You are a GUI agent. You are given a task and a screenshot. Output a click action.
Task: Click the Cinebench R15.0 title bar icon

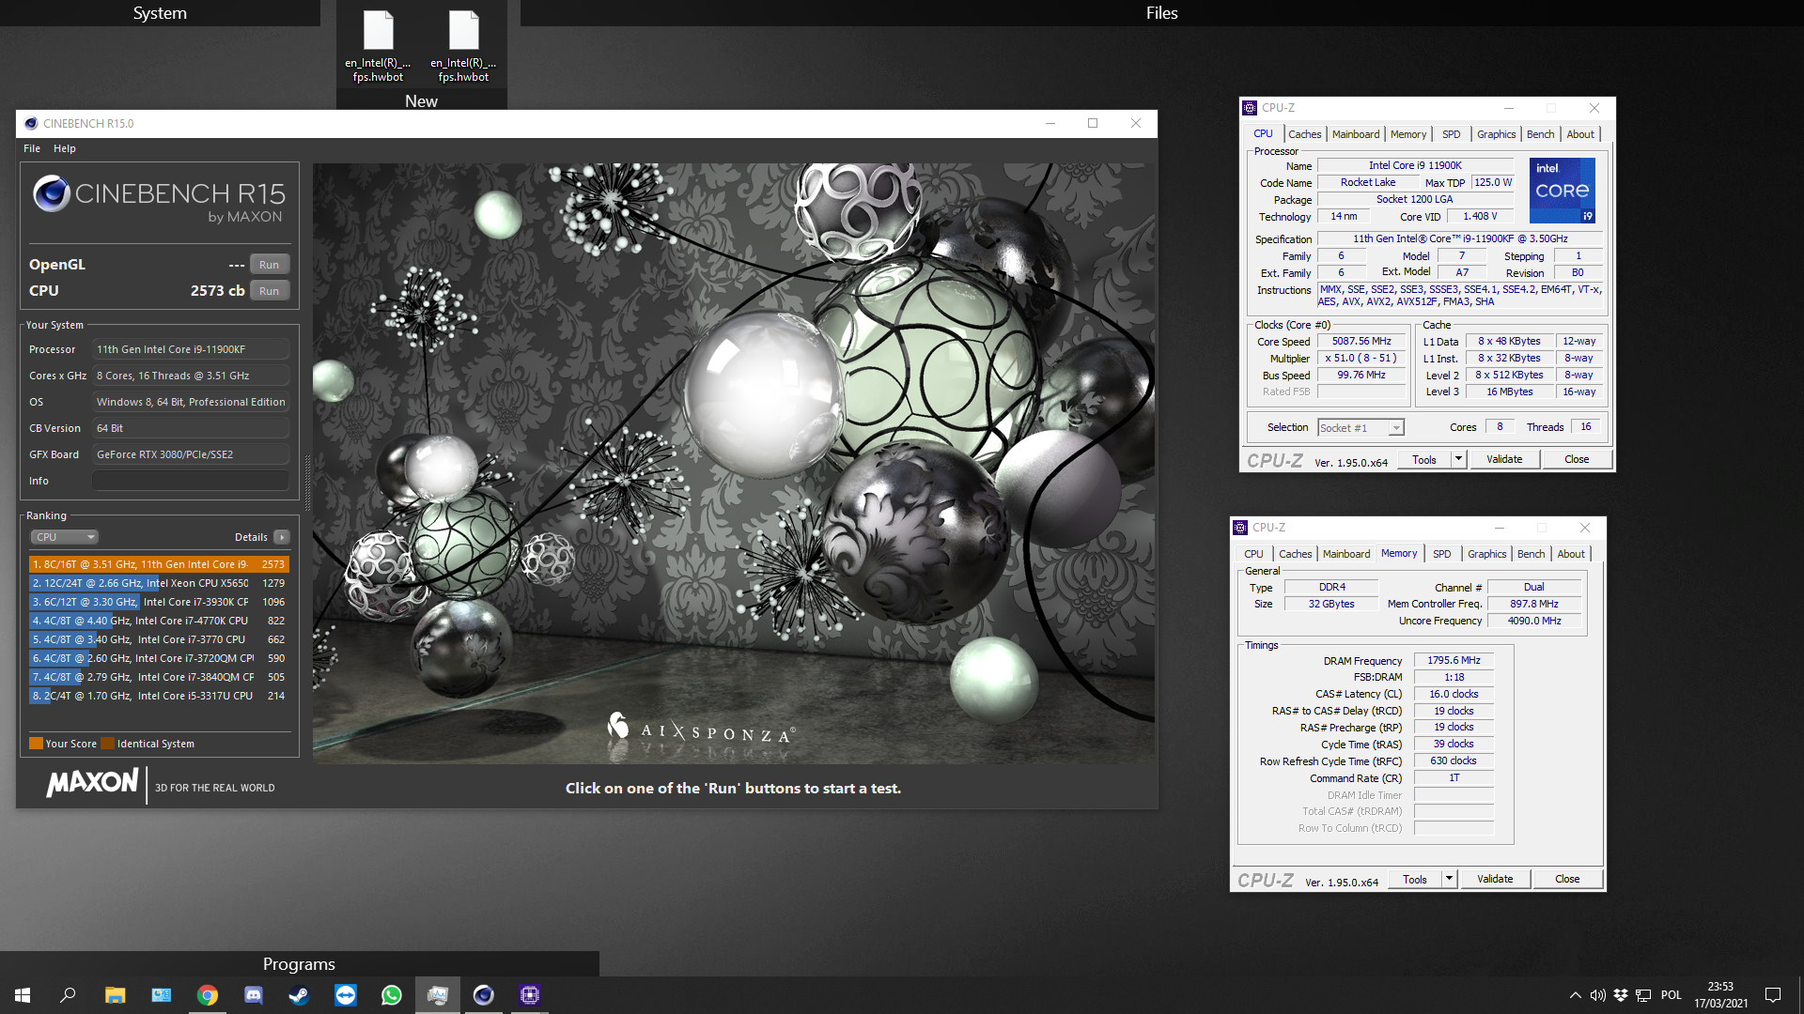31,123
